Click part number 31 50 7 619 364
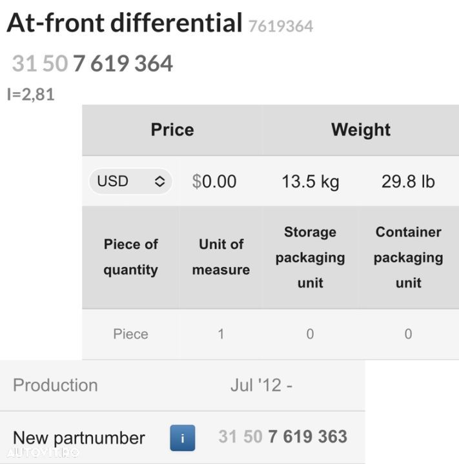Viewport: 459px width, 464px height. coord(92,64)
